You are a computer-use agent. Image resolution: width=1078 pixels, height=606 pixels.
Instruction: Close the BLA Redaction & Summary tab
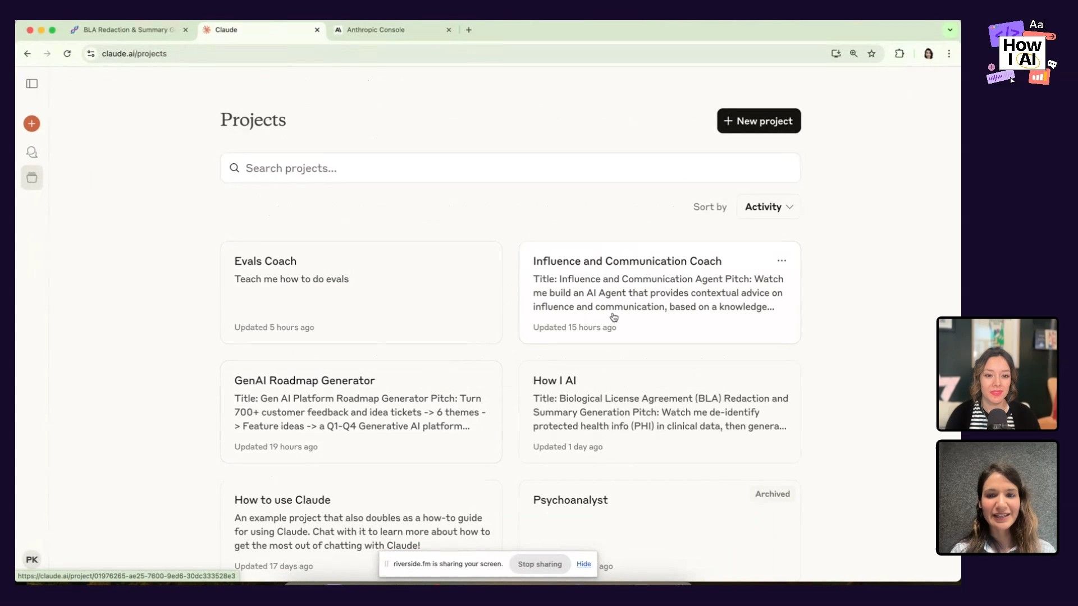[186, 30]
